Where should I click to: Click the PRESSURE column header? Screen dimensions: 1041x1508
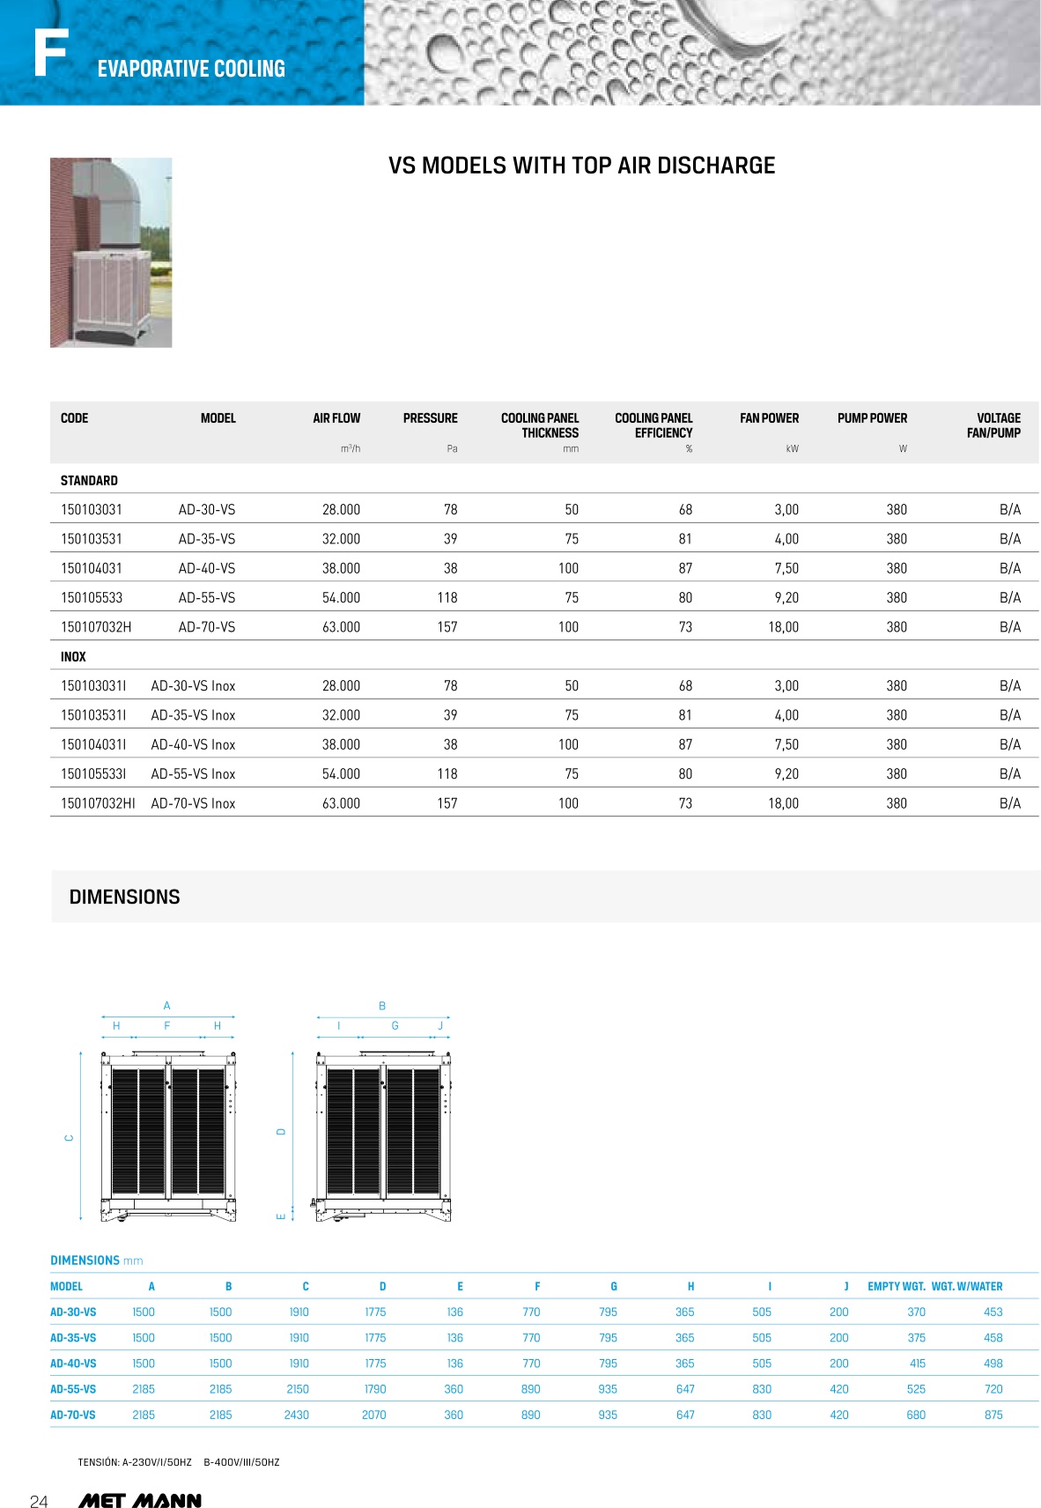tap(431, 418)
